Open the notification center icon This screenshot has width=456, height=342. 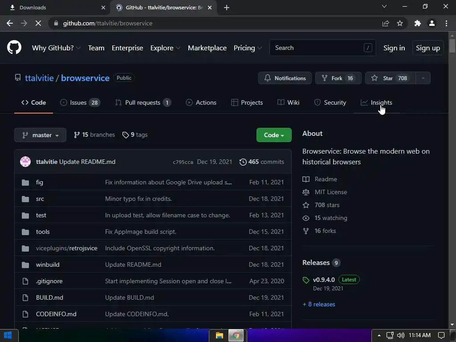coord(441,335)
